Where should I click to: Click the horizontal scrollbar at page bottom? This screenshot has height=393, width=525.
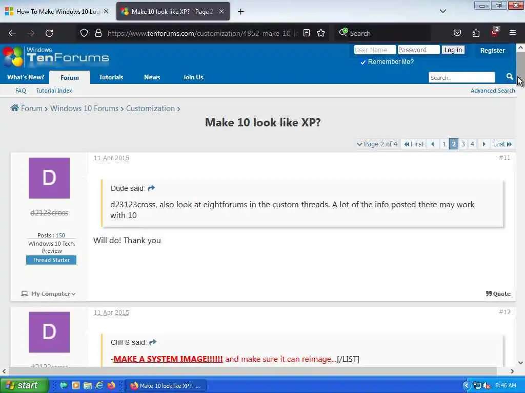pos(253,371)
